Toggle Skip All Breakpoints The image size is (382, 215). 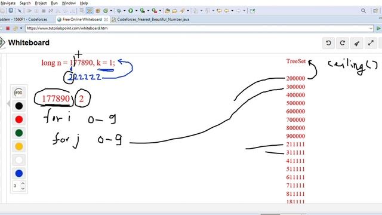[x=20, y=11]
